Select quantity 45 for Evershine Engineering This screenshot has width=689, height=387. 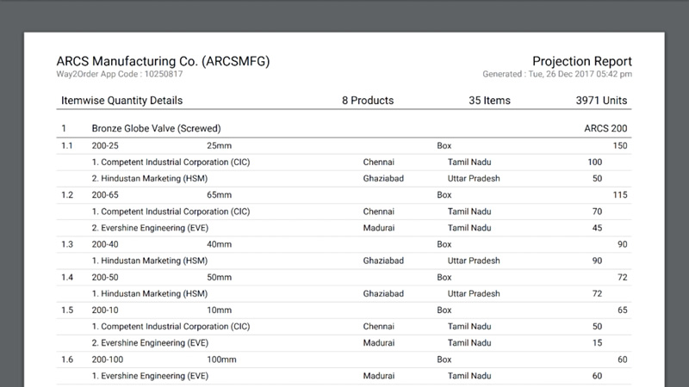pyautogui.click(x=597, y=228)
